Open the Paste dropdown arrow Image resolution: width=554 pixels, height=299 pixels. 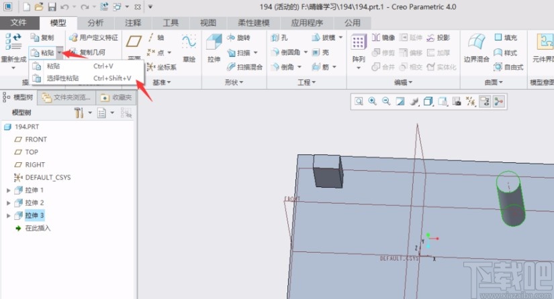[x=60, y=52]
